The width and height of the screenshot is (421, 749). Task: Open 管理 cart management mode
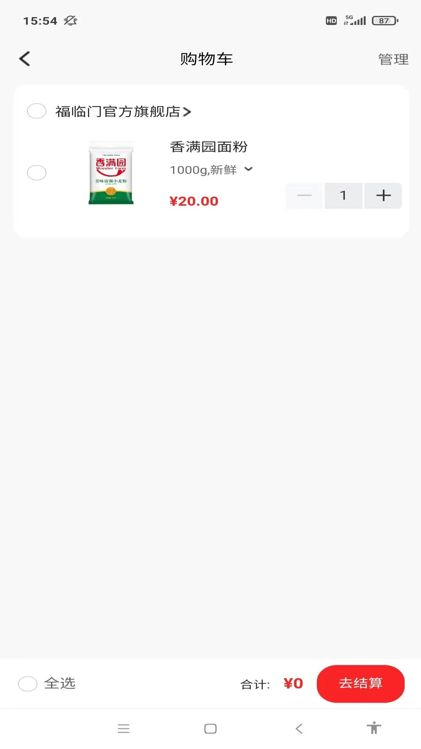coord(393,59)
